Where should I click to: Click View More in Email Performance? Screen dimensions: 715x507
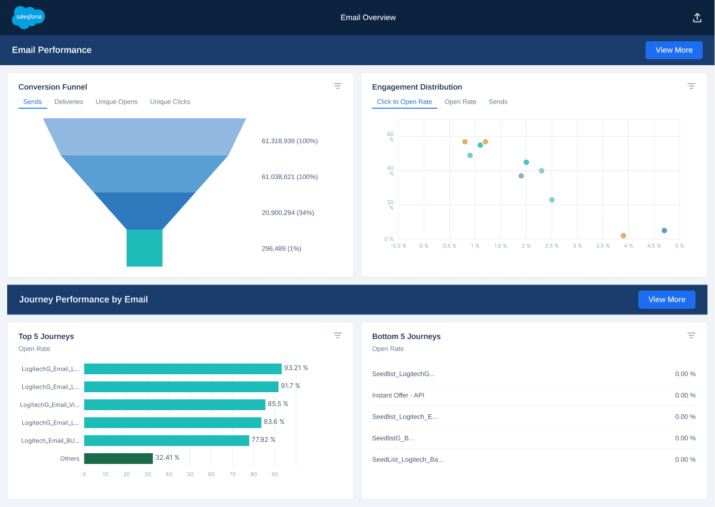674,50
